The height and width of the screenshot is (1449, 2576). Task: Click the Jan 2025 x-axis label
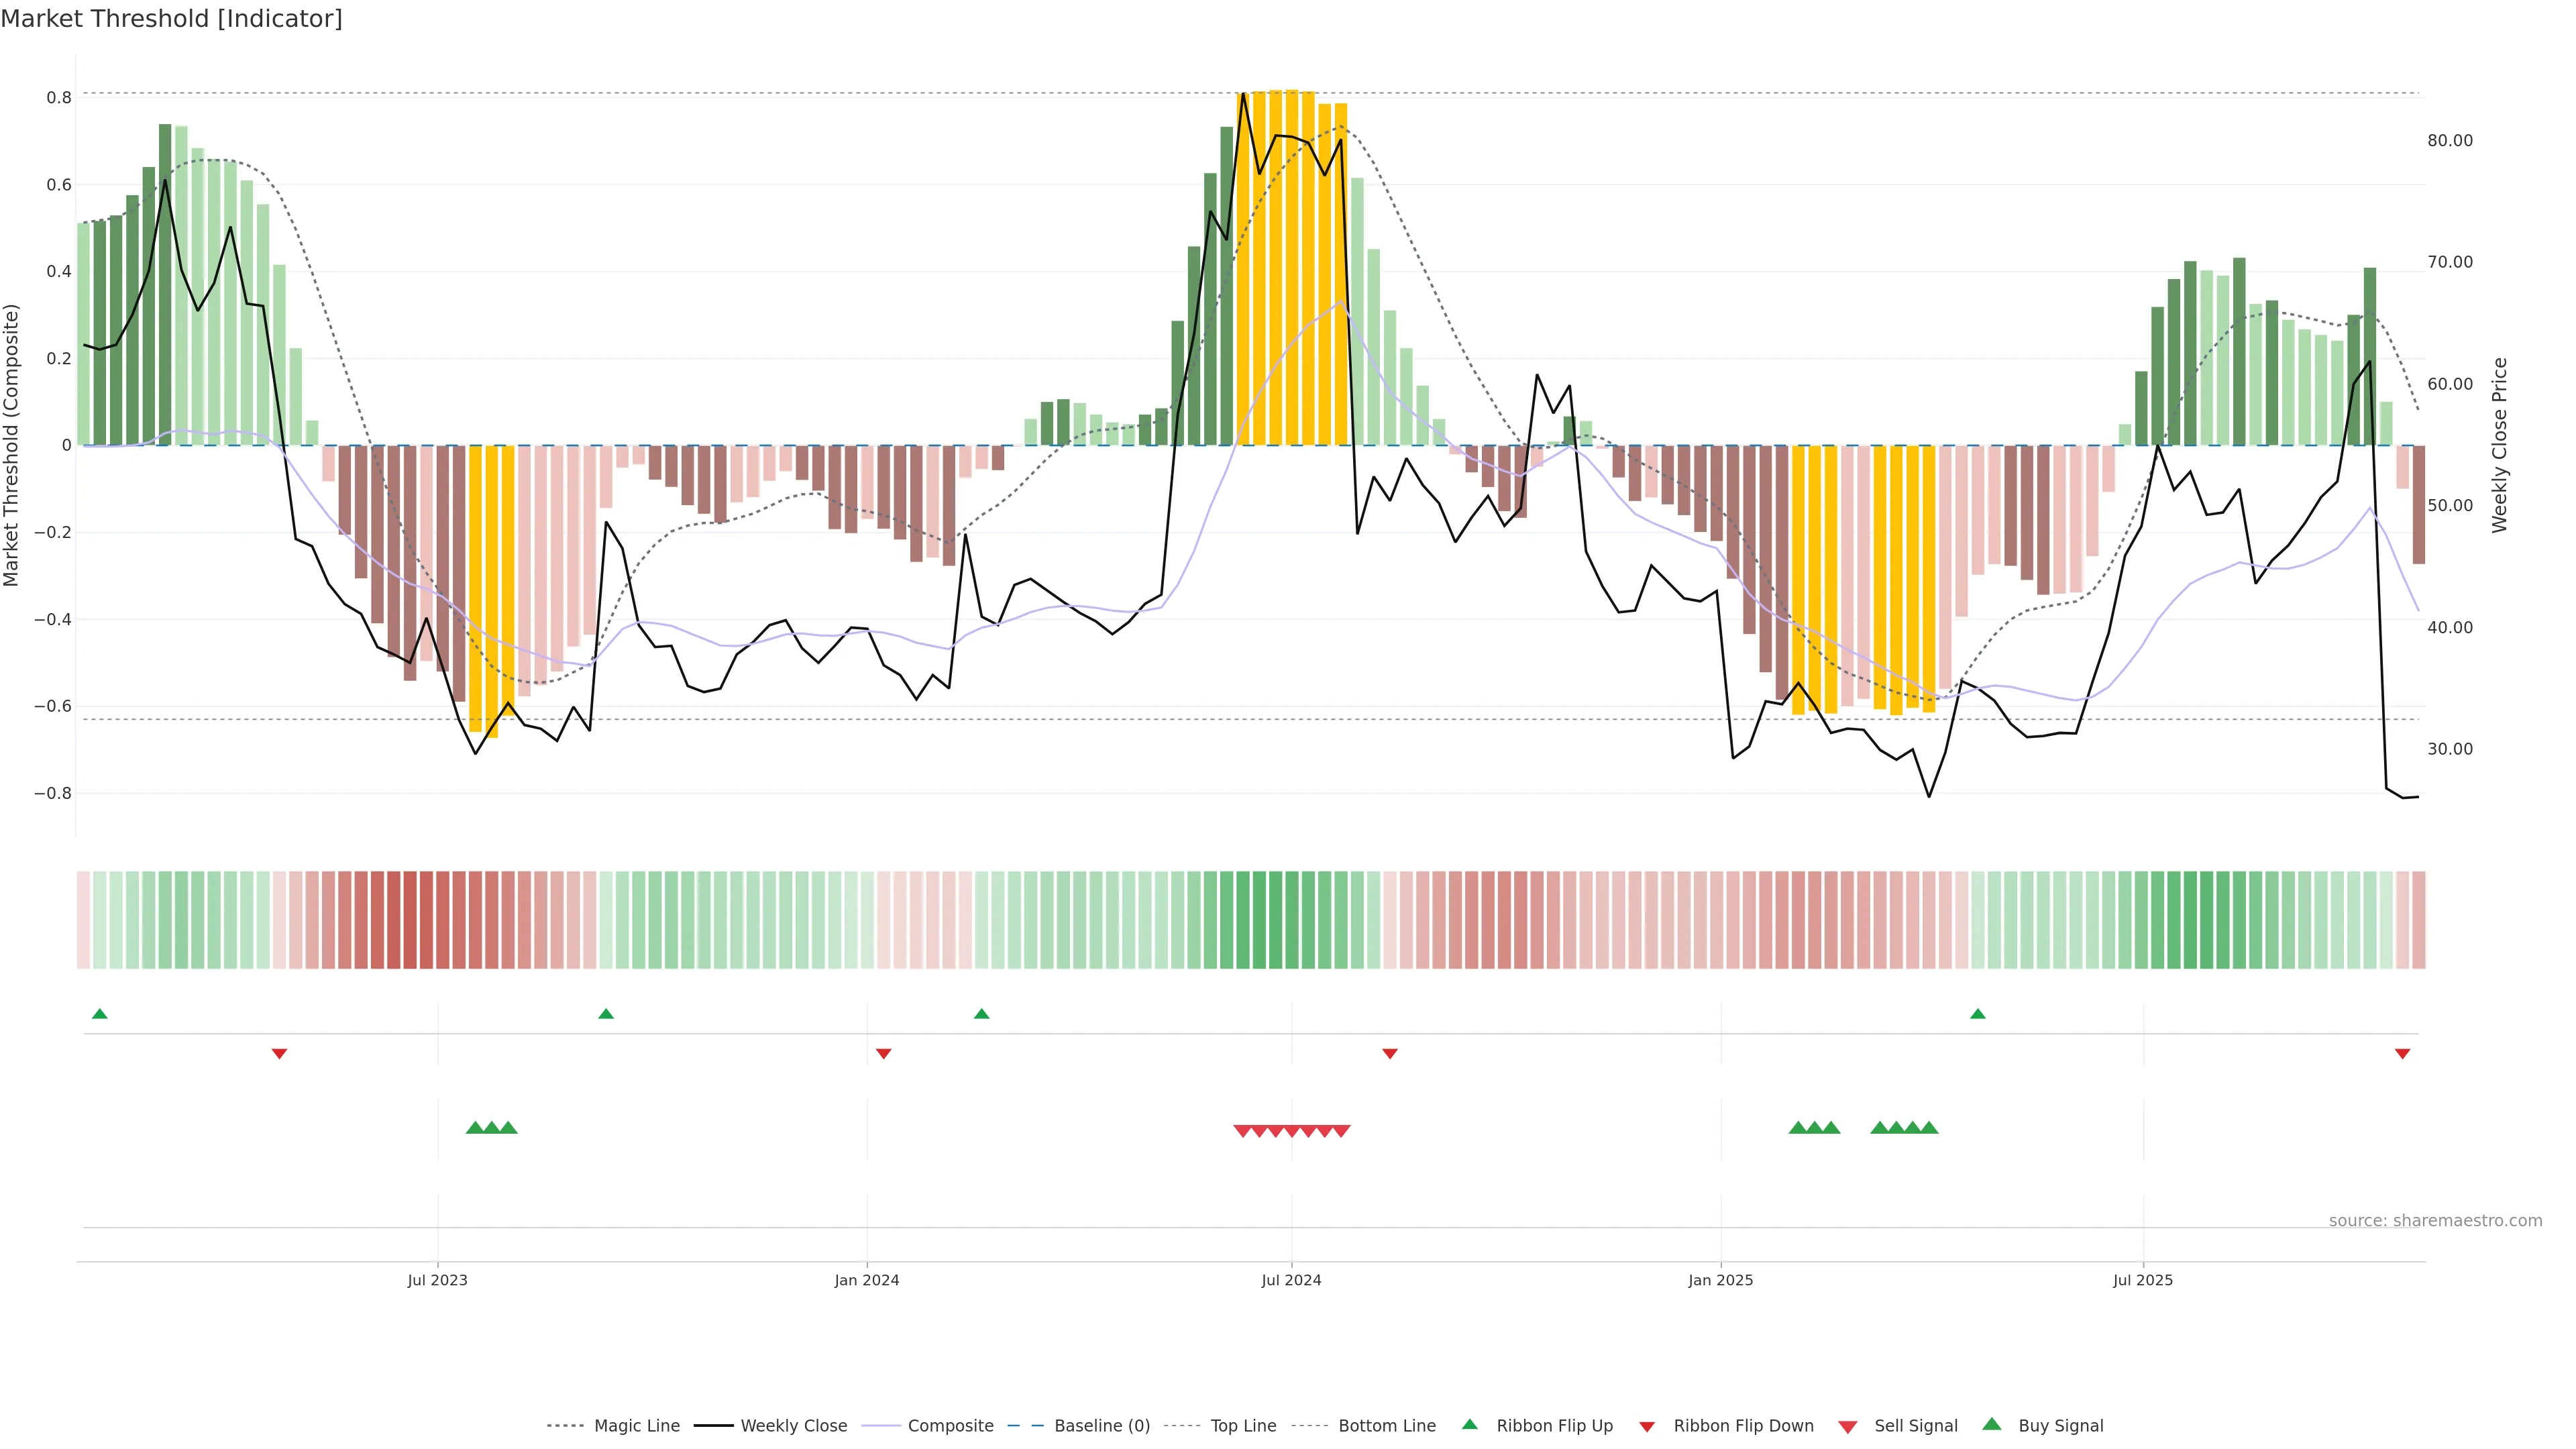coord(1720,1280)
